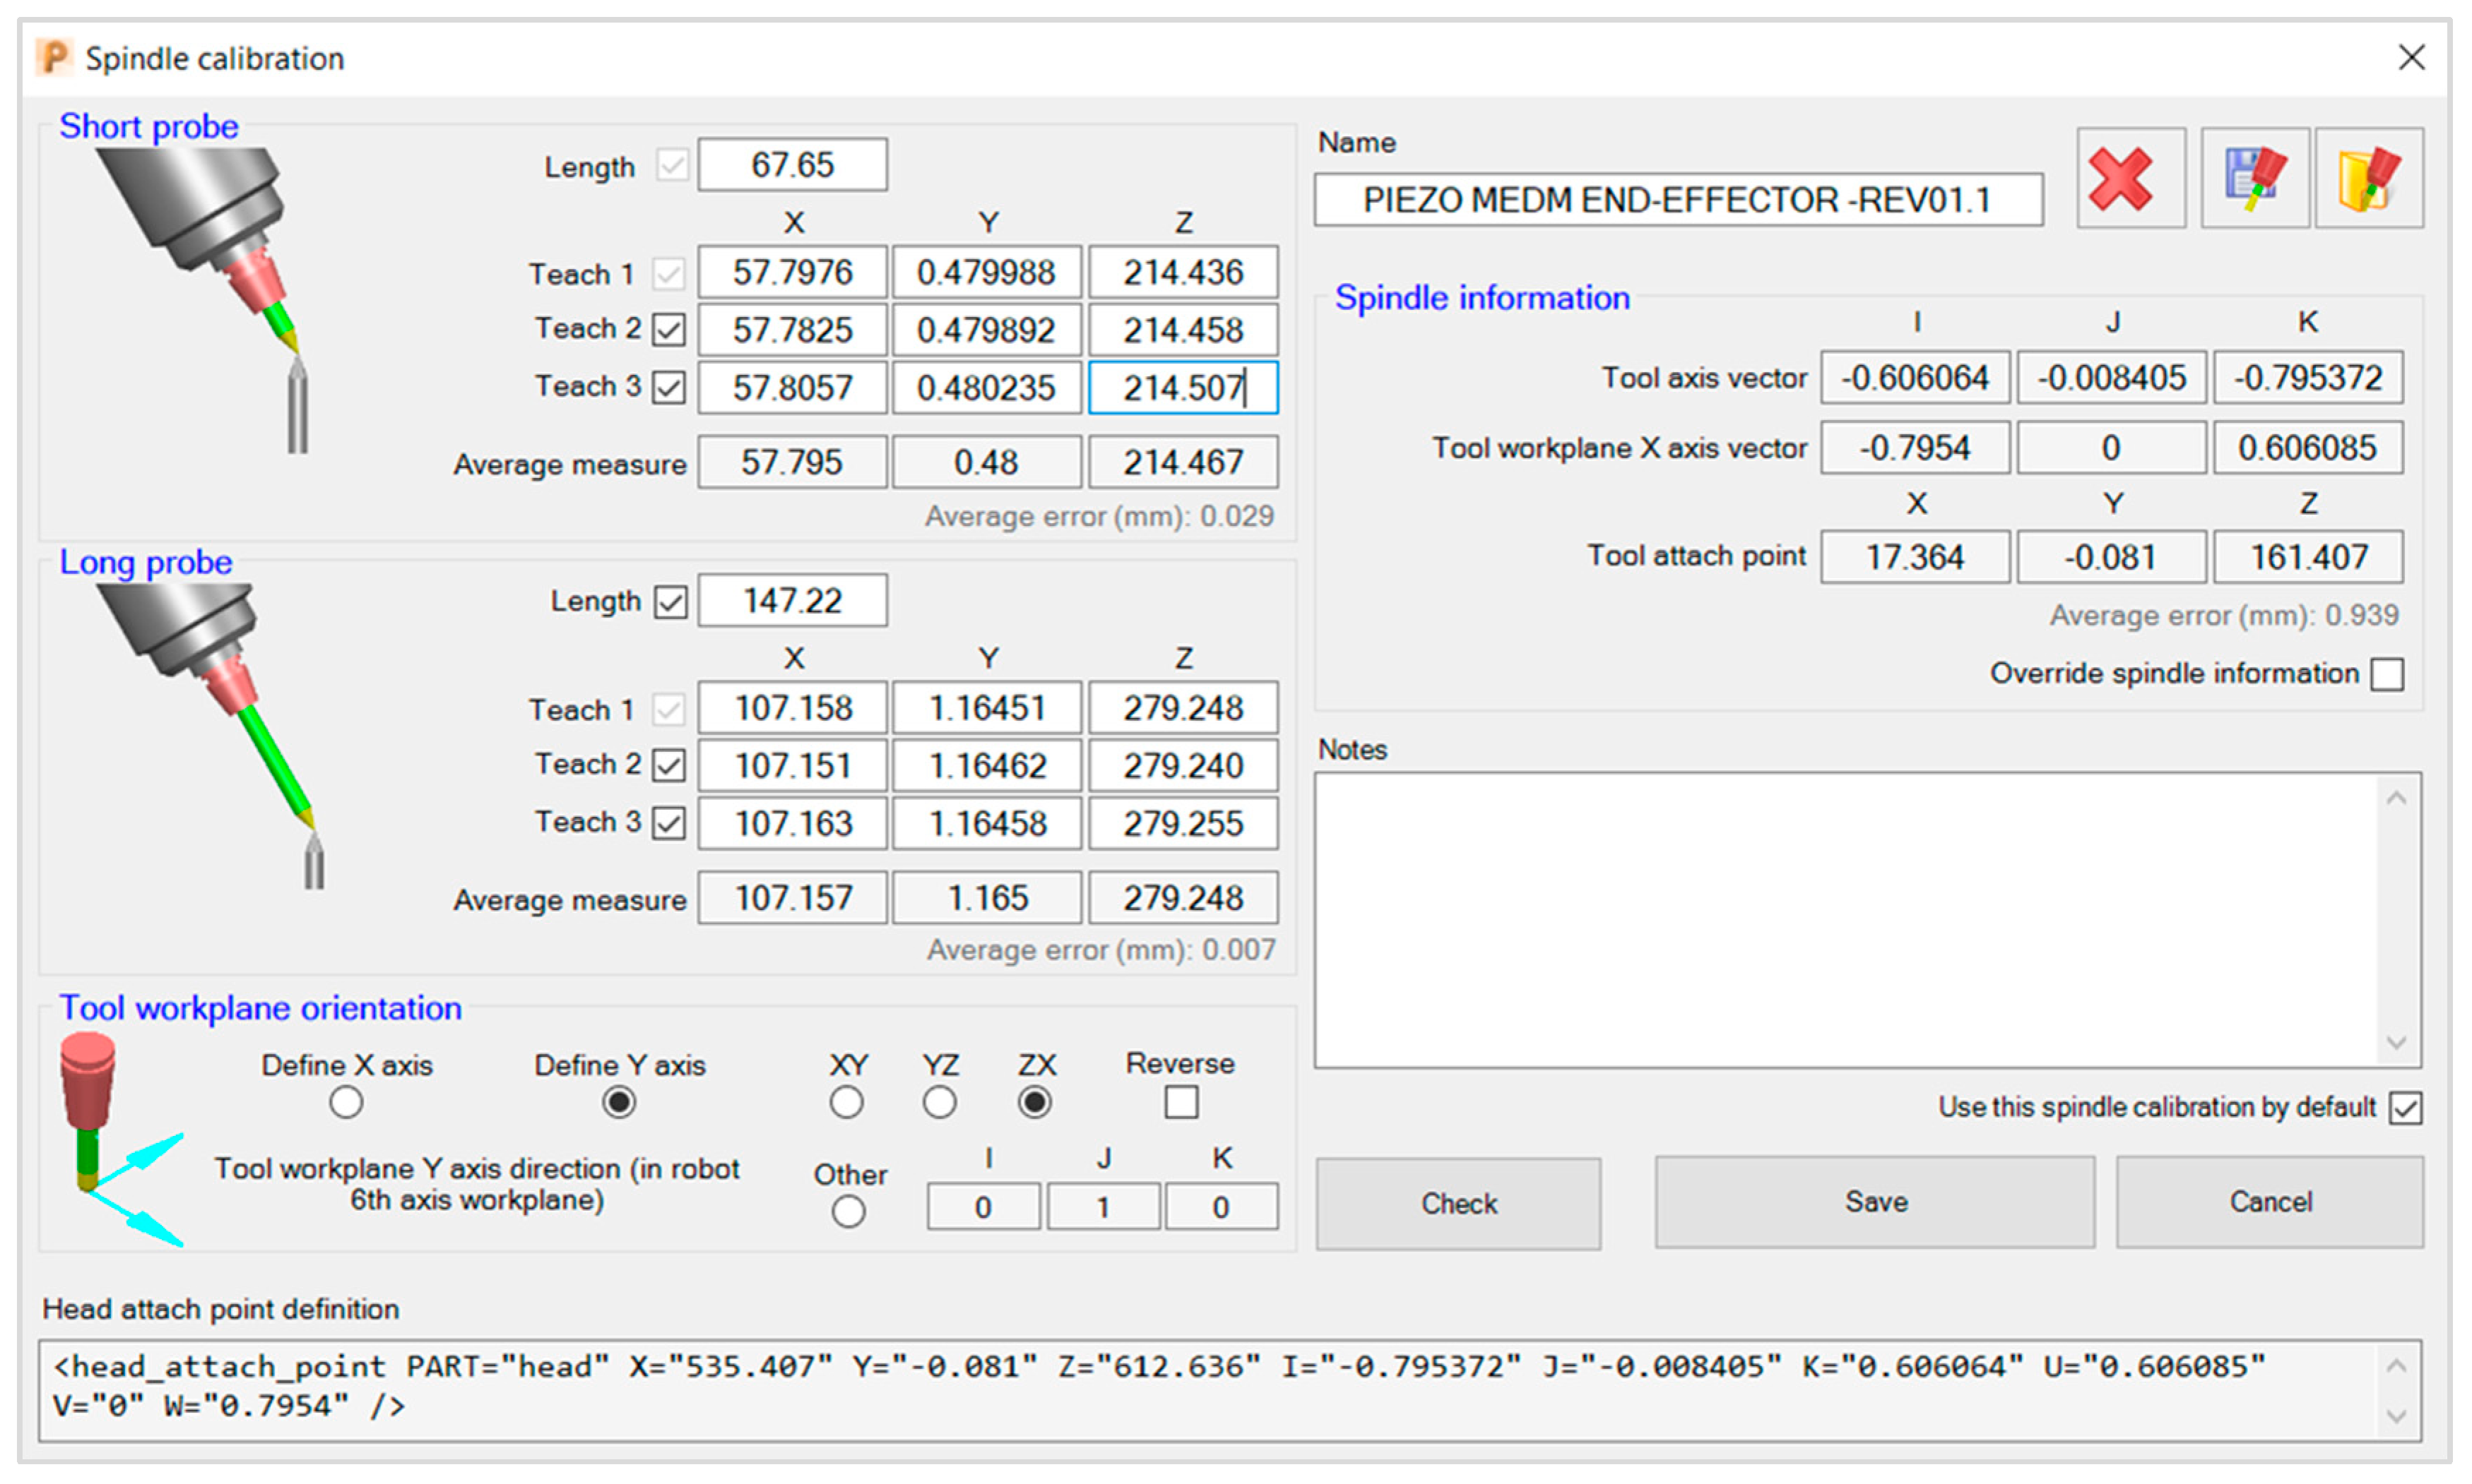Close the Spindle calibration dialog
This screenshot has width=2472, height=1484.
tap(2411, 58)
